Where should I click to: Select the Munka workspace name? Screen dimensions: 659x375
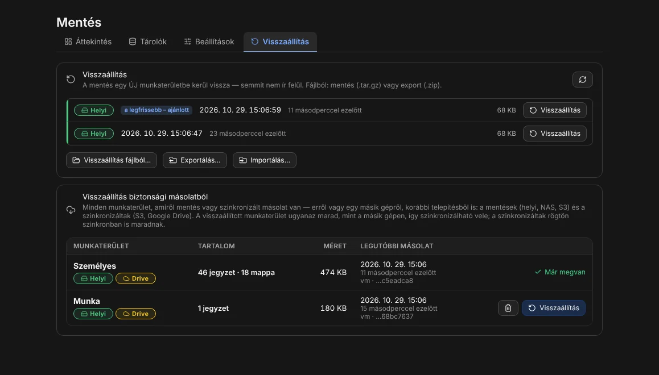point(87,301)
